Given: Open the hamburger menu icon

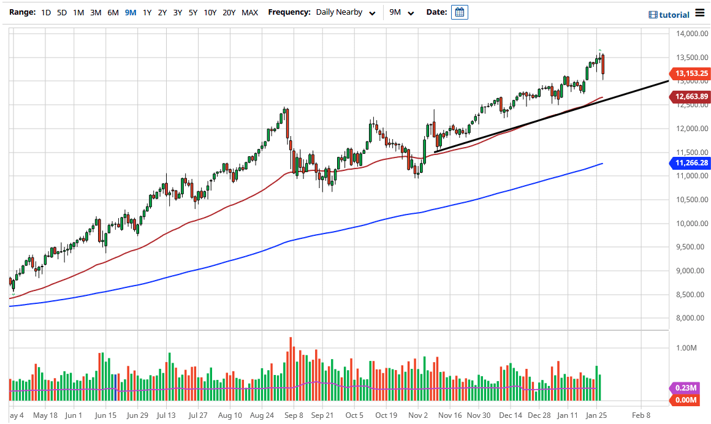Looking at the screenshot, I should (699, 13).
